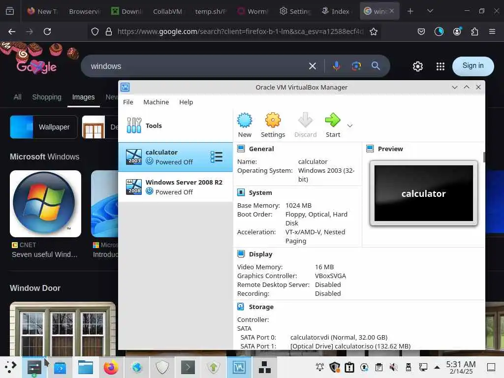Viewport: 504px width, 378px height.
Task: Select the calculator VM in list
Action: click(x=176, y=157)
